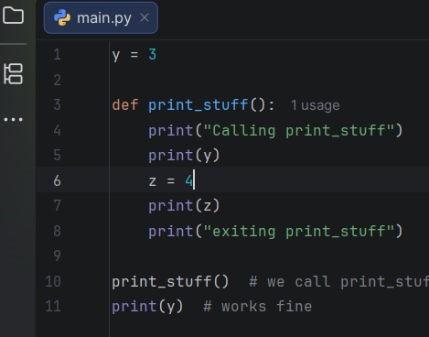Click line number 4 in the gutter
Viewport: 429px width, 337px height.
click(57, 131)
